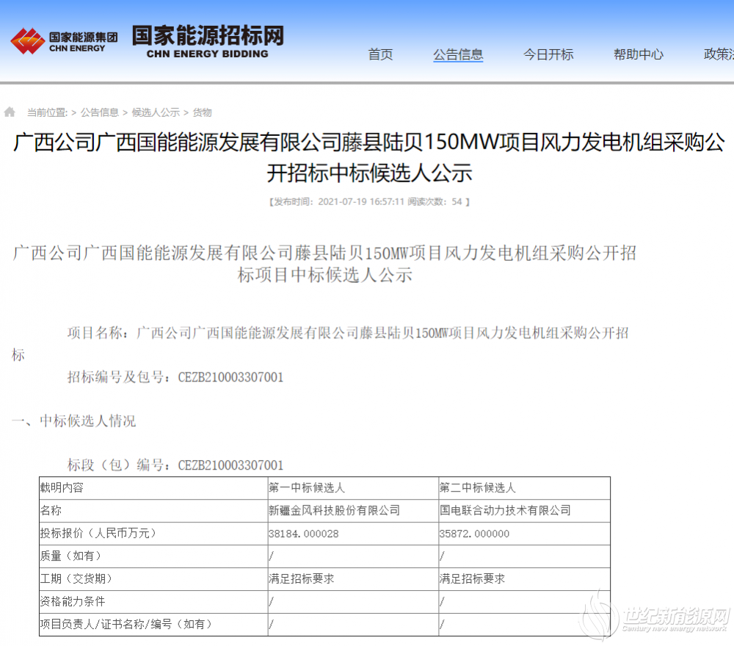The image size is (734, 646).
Task: Open the partially visible 政策 navigation item
Action: [x=718, y=54]
